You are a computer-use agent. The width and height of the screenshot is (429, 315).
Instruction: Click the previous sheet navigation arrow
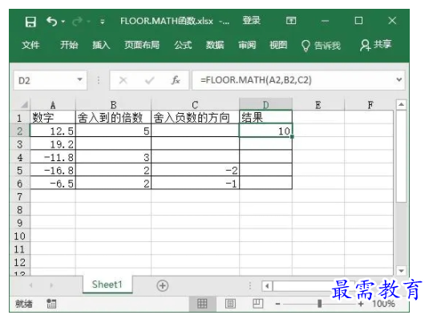point(31,285)
